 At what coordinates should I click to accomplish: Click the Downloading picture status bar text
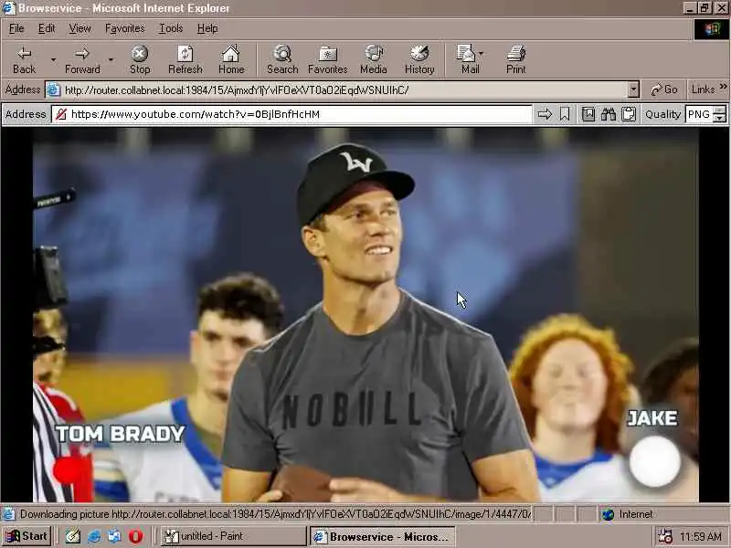275,514
